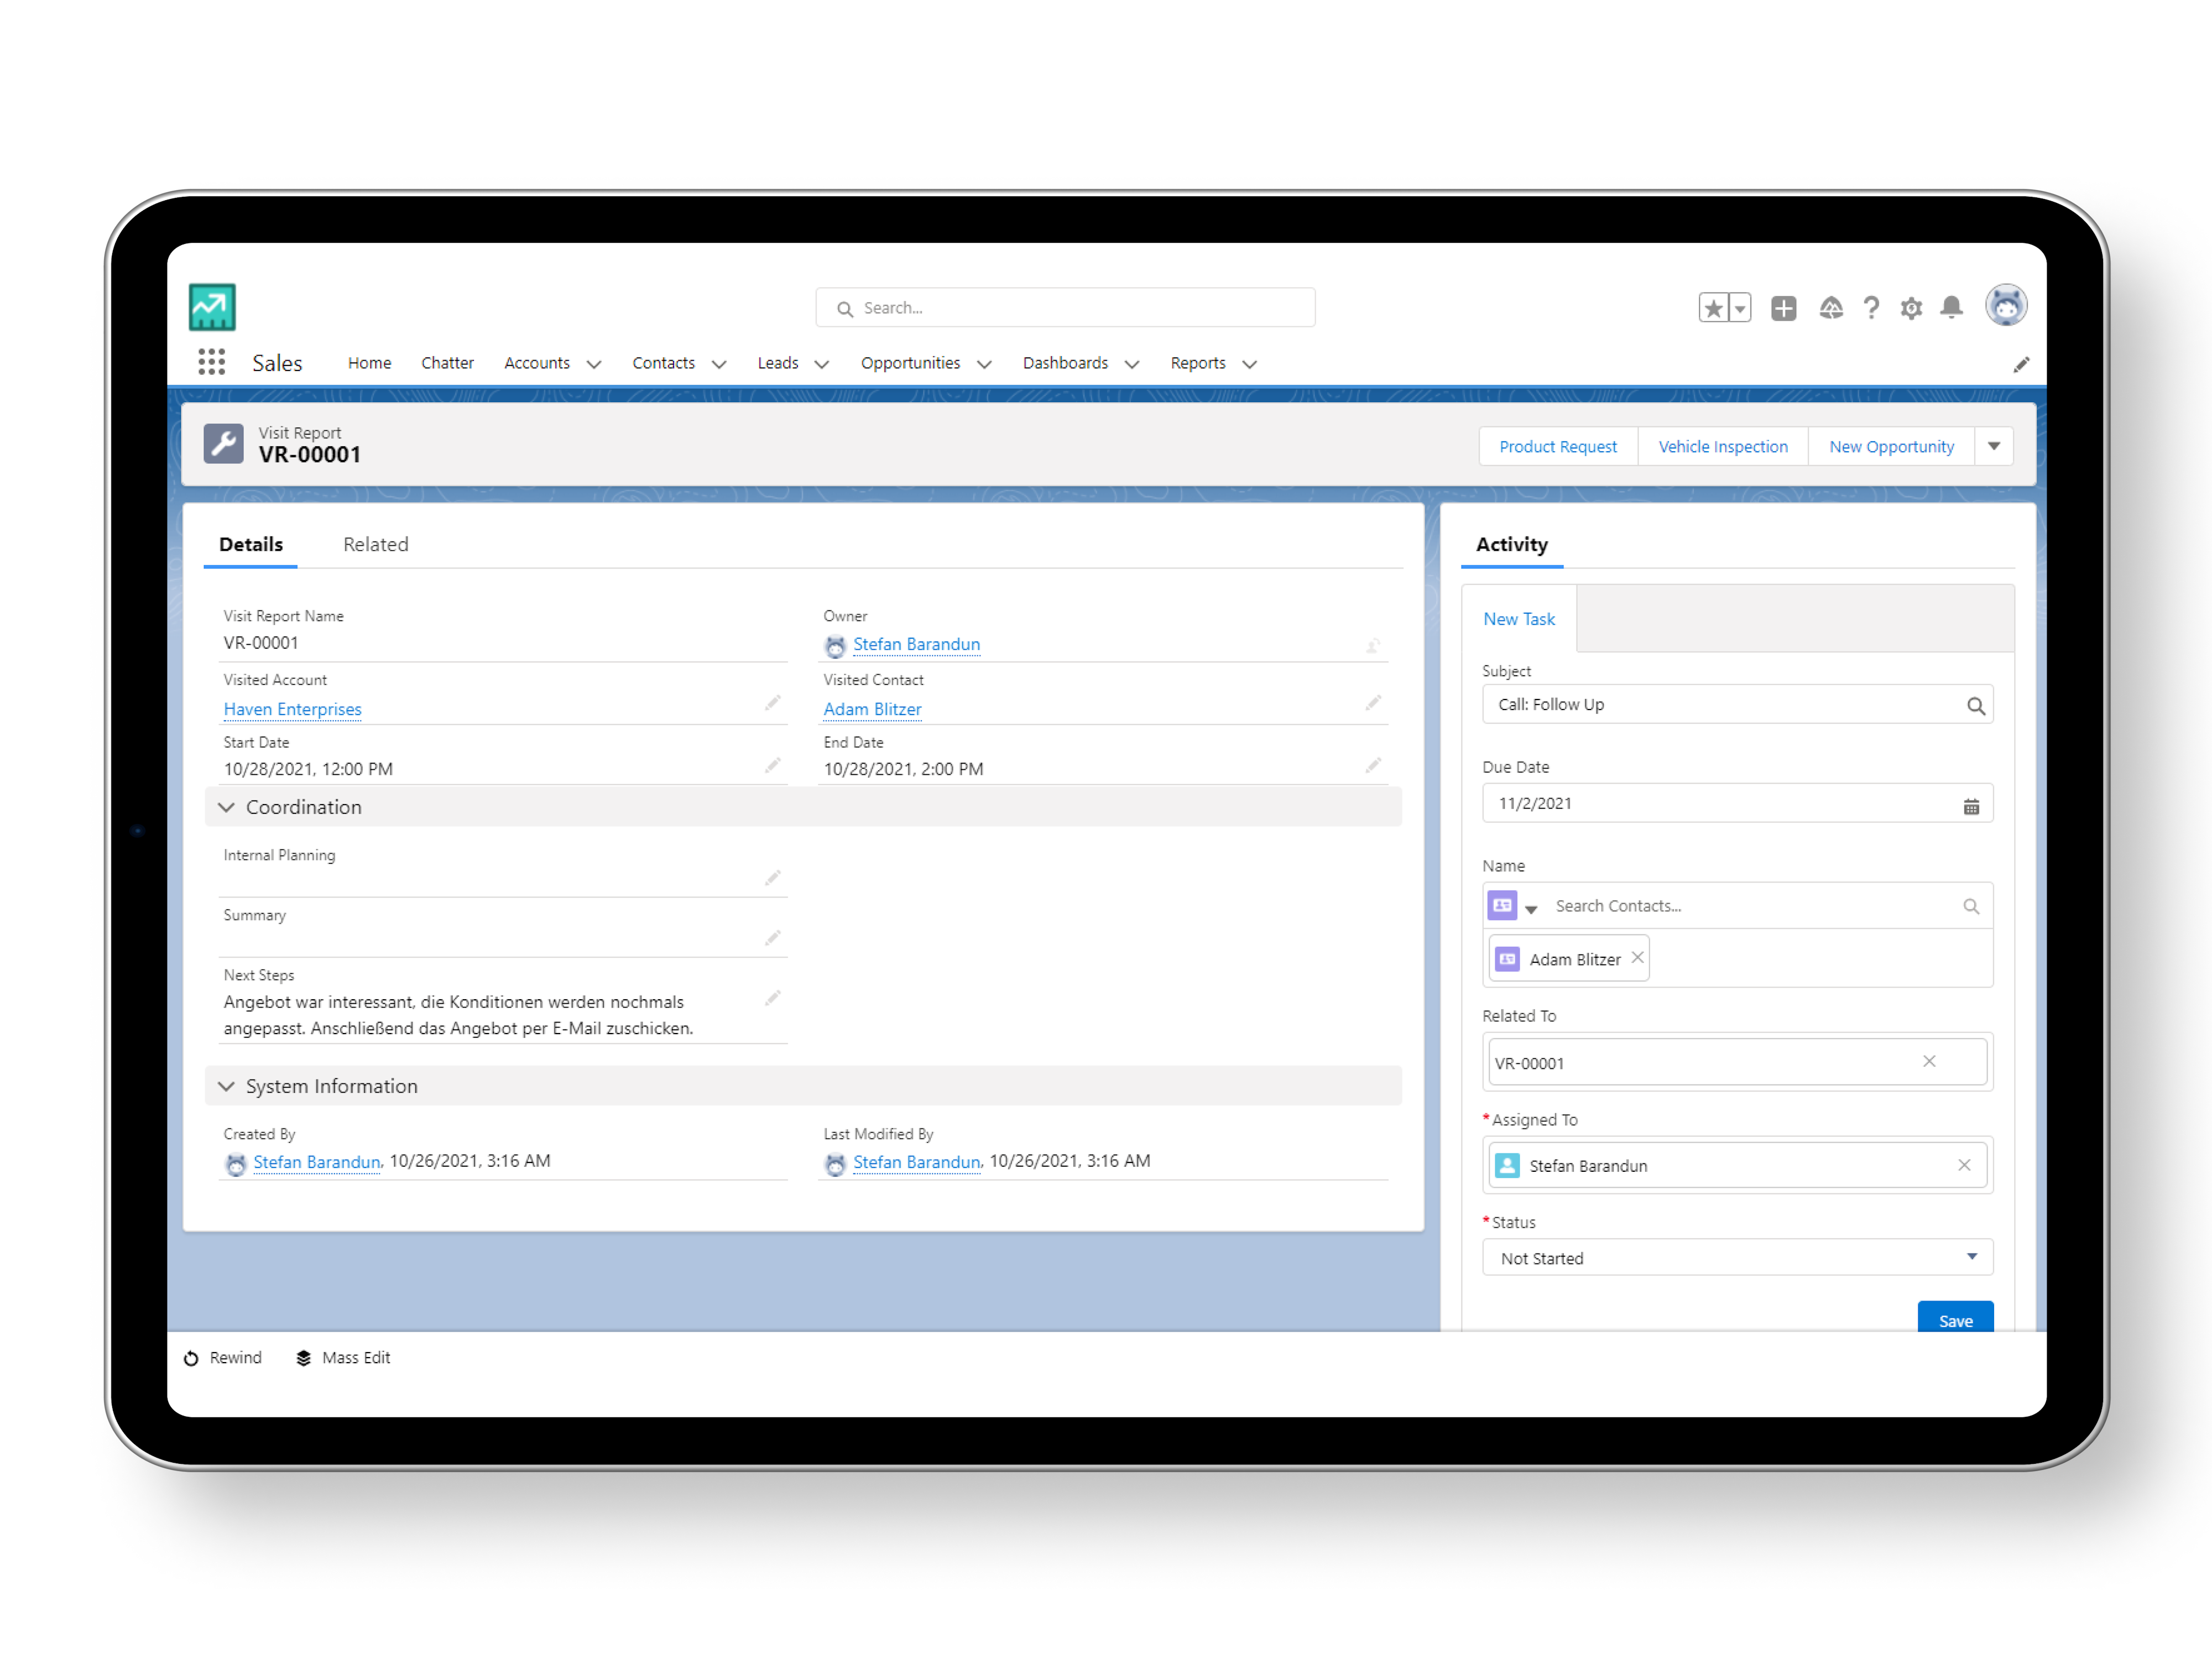Open the Opportunities nav menu item
2212x1659 pixels.
(x=910, y=363)
